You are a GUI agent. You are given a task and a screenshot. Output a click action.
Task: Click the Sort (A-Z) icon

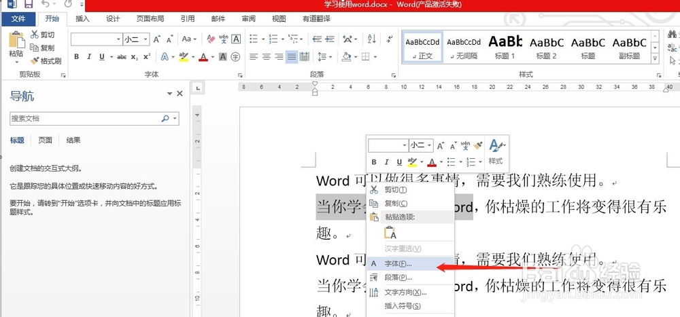click(372, 39)
